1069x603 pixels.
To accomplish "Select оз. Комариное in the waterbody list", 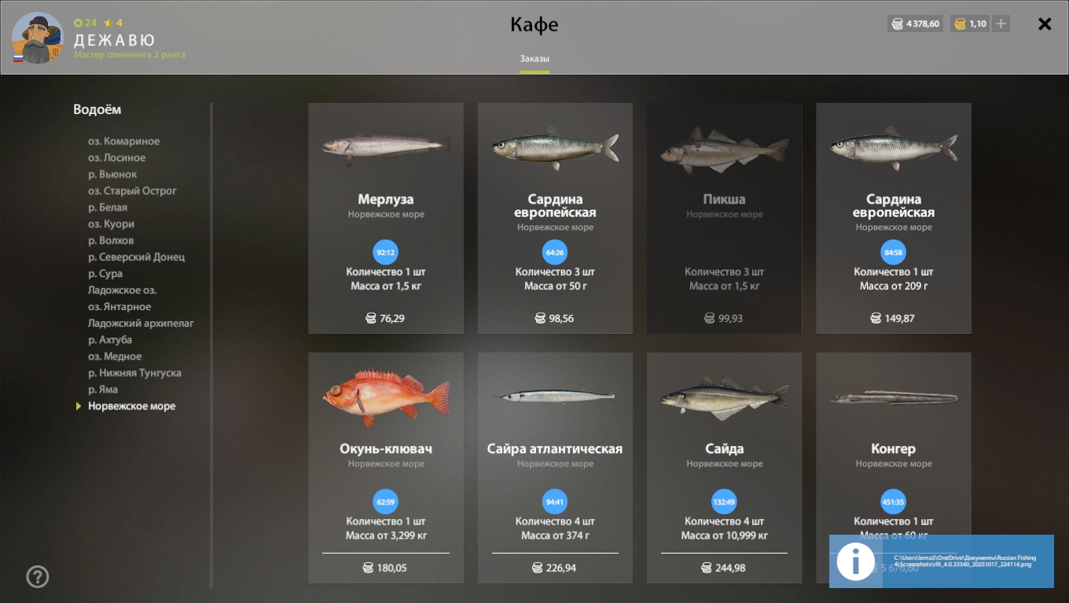I will 123,141.
